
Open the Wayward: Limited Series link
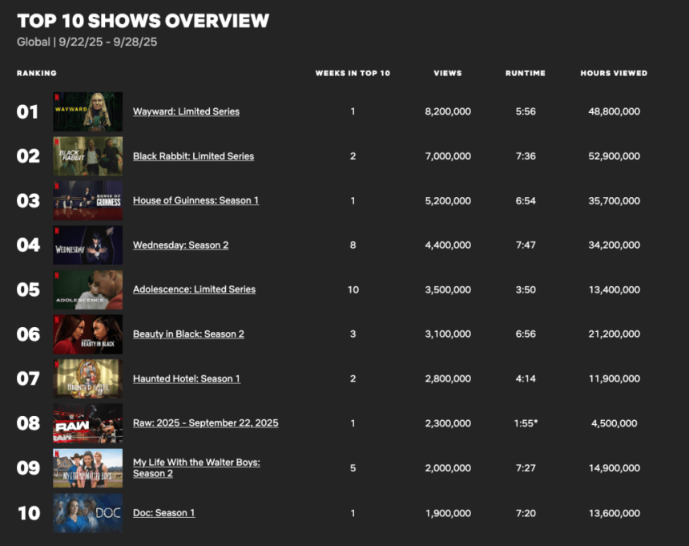tap(186, 111)
